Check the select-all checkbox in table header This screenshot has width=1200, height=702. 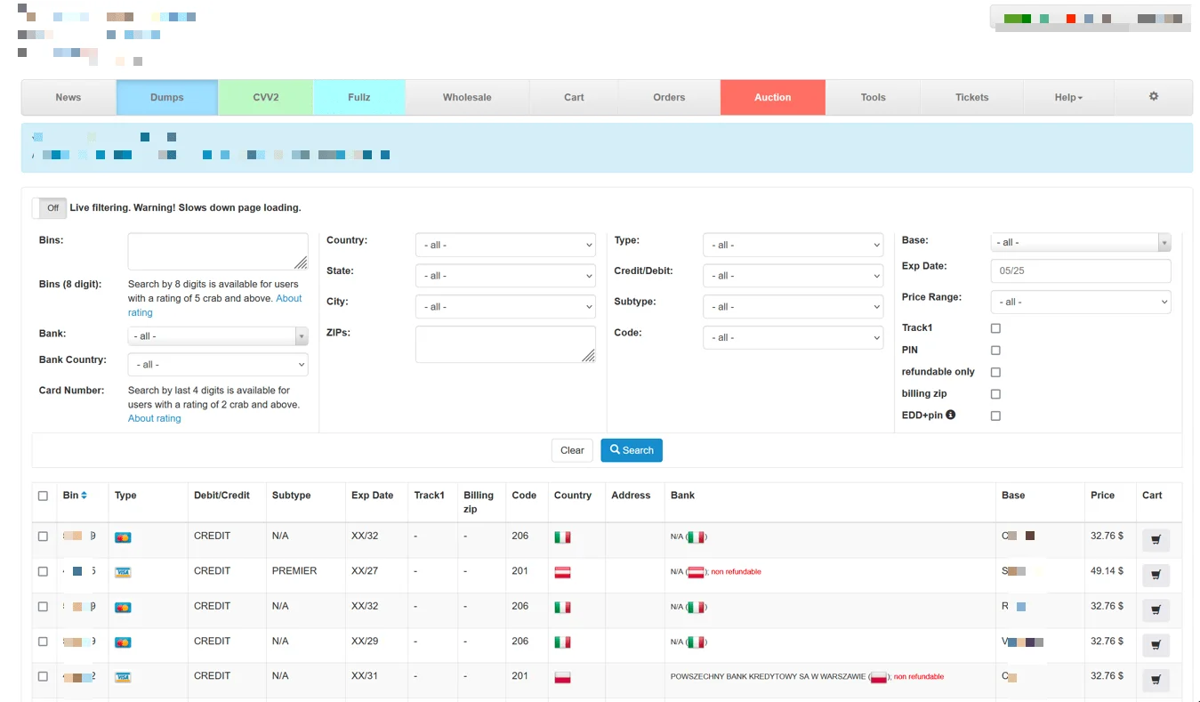(43, 496)
